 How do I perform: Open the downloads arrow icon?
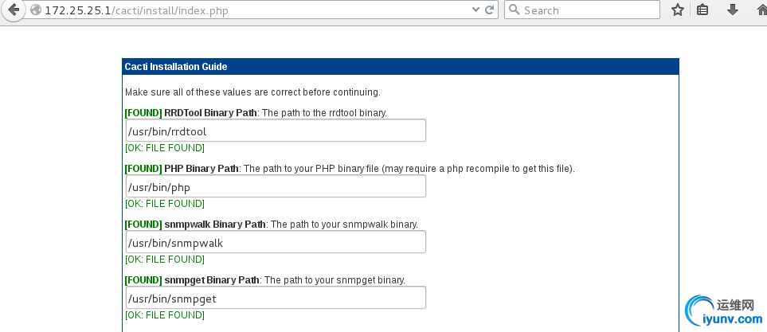tap(732, 10)
